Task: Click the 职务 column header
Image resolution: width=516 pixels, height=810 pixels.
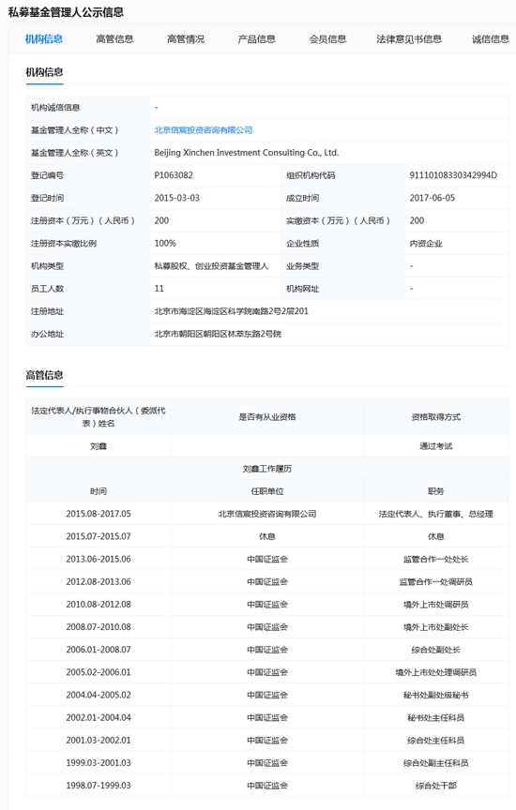Action: coord(436,491)
